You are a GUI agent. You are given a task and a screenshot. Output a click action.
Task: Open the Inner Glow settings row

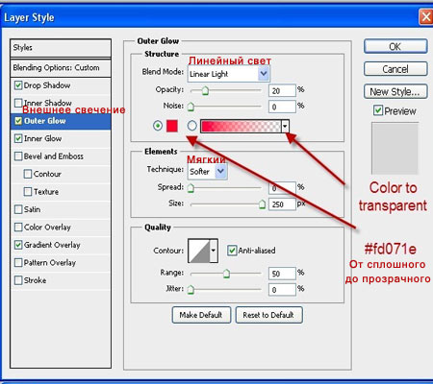pyautogui.click(x=61, y=138)
